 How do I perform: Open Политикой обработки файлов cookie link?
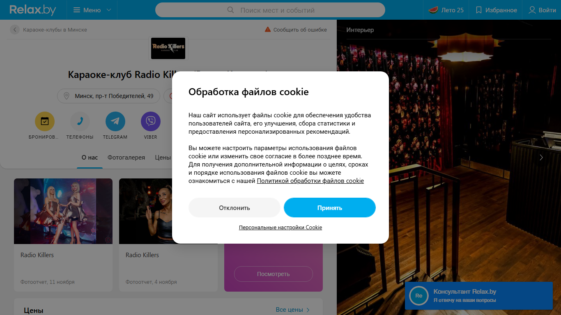[x=310, y=181]
